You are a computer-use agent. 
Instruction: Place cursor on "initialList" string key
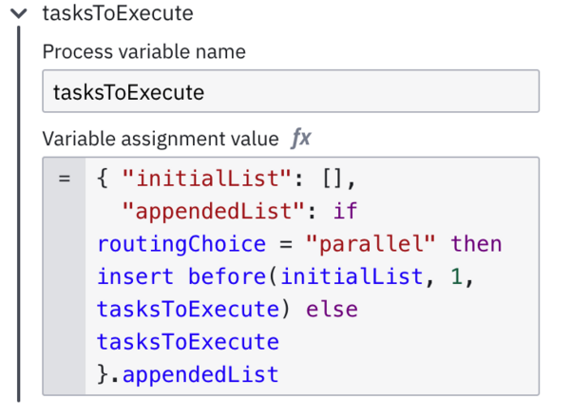[207, 179]
